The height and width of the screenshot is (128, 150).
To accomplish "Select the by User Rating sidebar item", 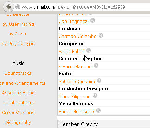I will point(18,24).
